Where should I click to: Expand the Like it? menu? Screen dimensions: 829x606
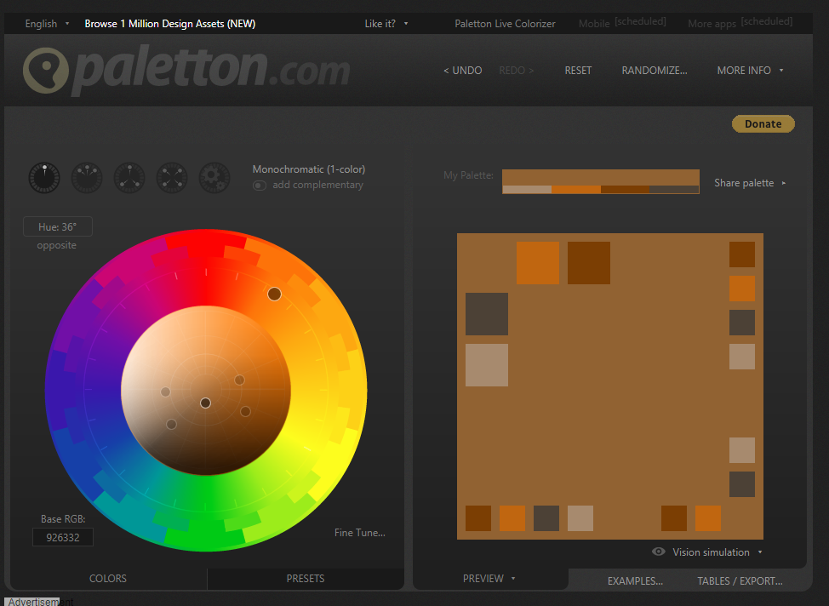coord(386,24)
